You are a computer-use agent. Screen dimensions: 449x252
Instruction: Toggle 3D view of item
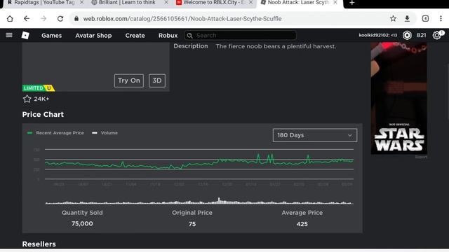tap(157, 80)
